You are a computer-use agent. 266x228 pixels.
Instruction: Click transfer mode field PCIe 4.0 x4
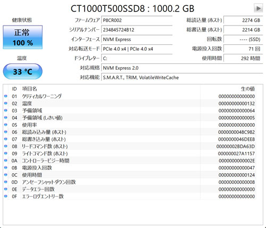point(137,49)
